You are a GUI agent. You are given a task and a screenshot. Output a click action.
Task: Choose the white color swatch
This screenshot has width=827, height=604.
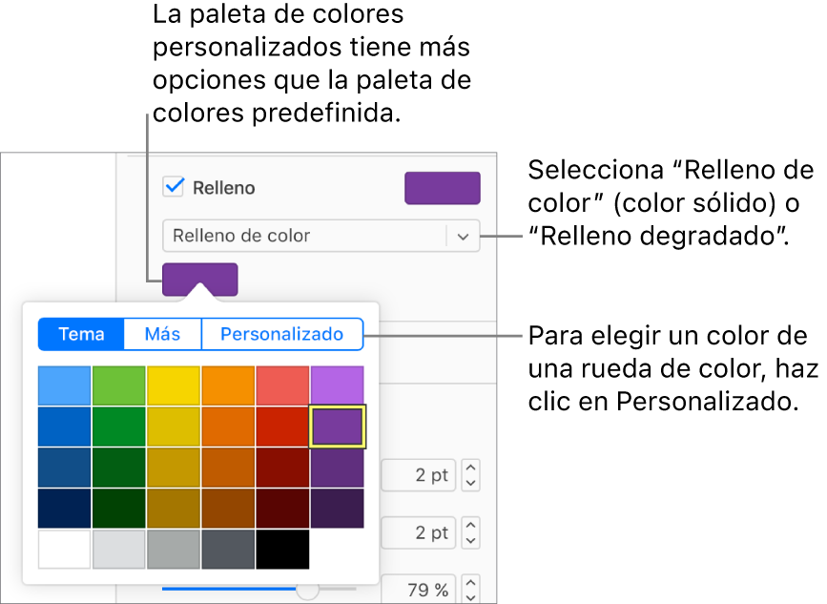point(63,550)
